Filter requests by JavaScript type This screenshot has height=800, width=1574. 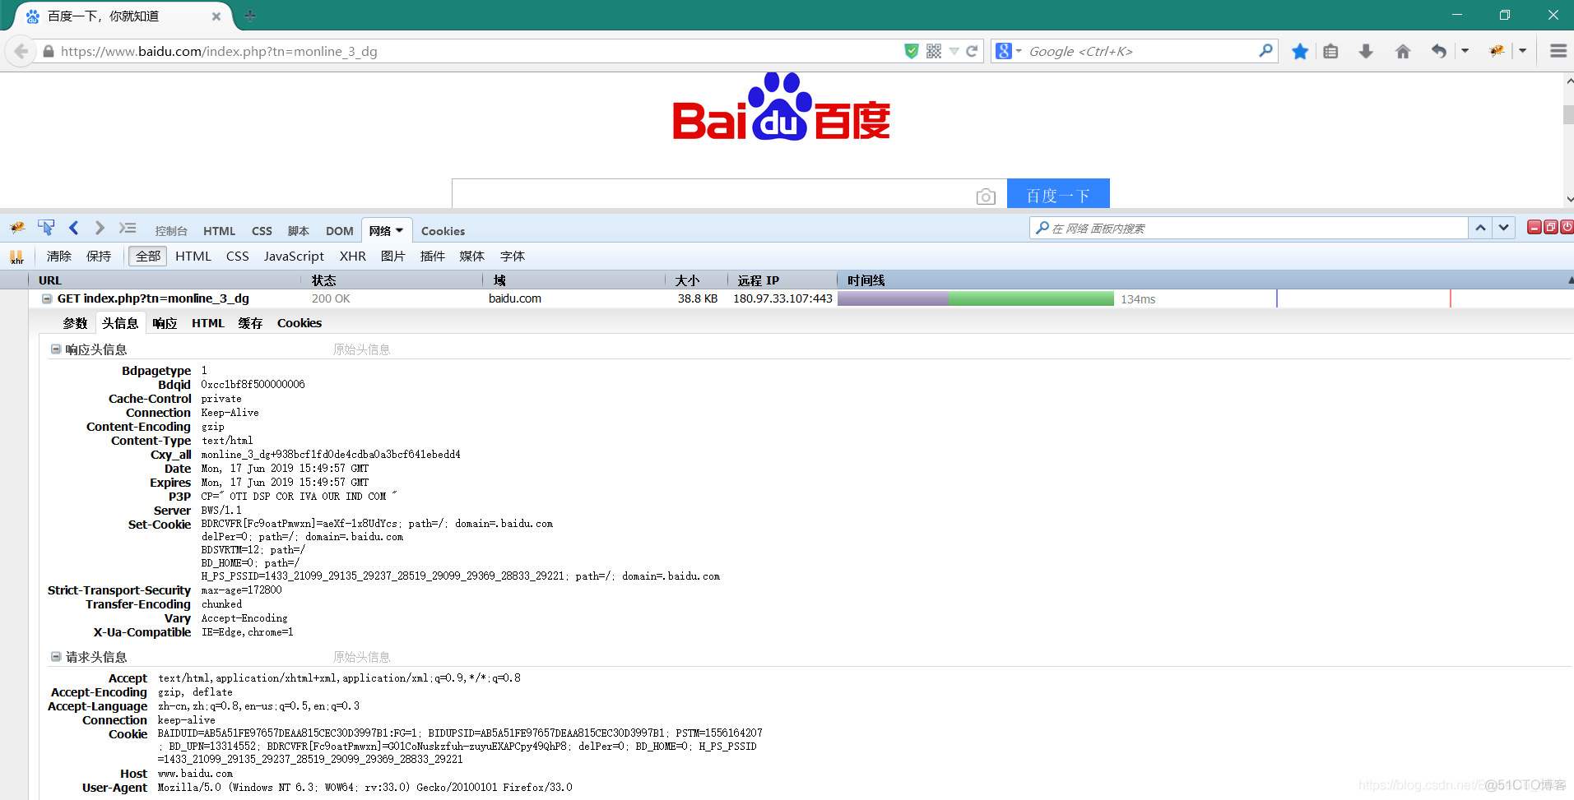(294, 257)
